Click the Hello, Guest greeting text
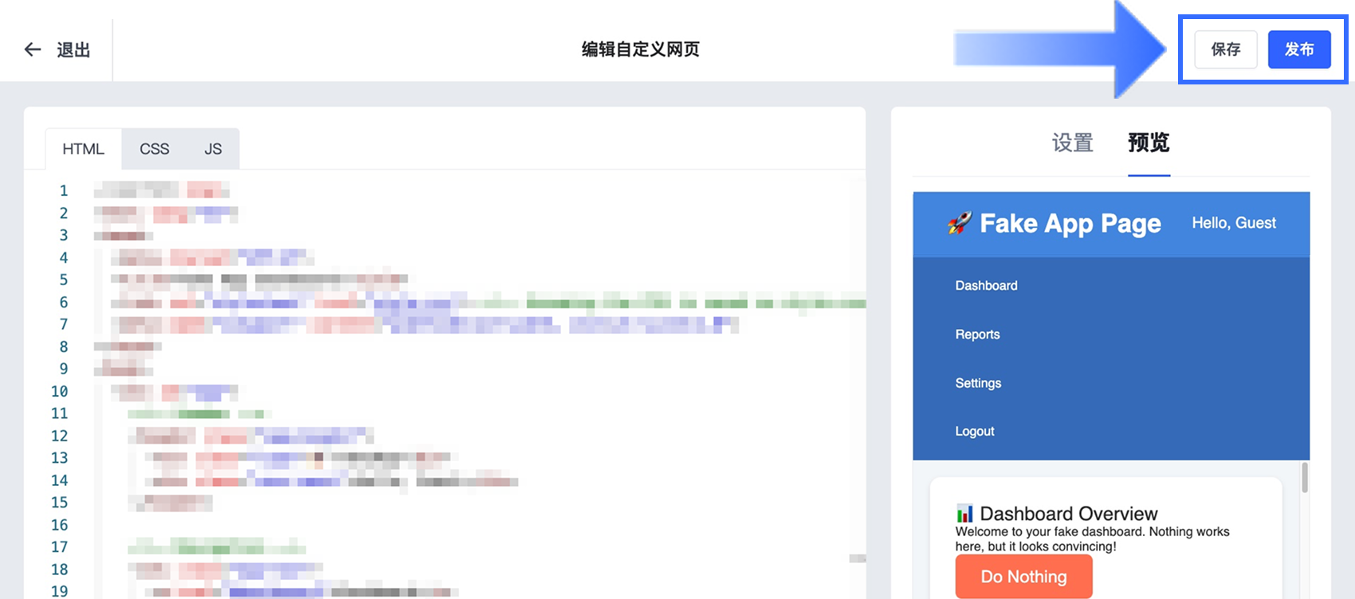 click(1234, 223)
